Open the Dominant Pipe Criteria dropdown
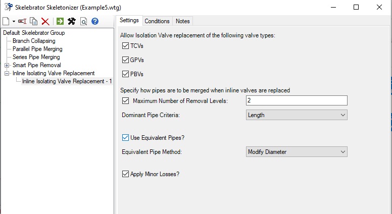Image resolution: width=392 pixels, height=214 pixels. pos(297,115)
